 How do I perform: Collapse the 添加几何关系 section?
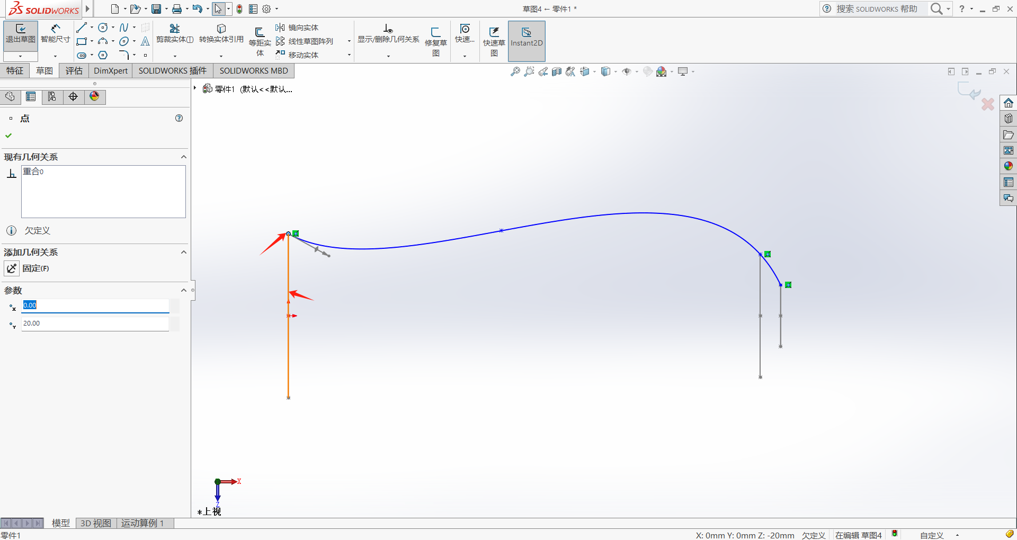point(183,252)
